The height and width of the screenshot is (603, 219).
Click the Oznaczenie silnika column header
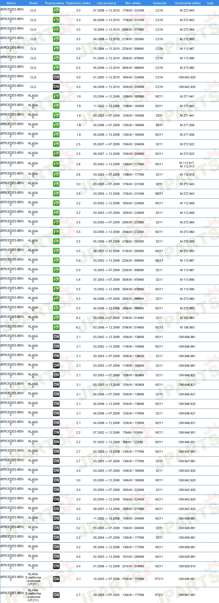tap(187, 3)
